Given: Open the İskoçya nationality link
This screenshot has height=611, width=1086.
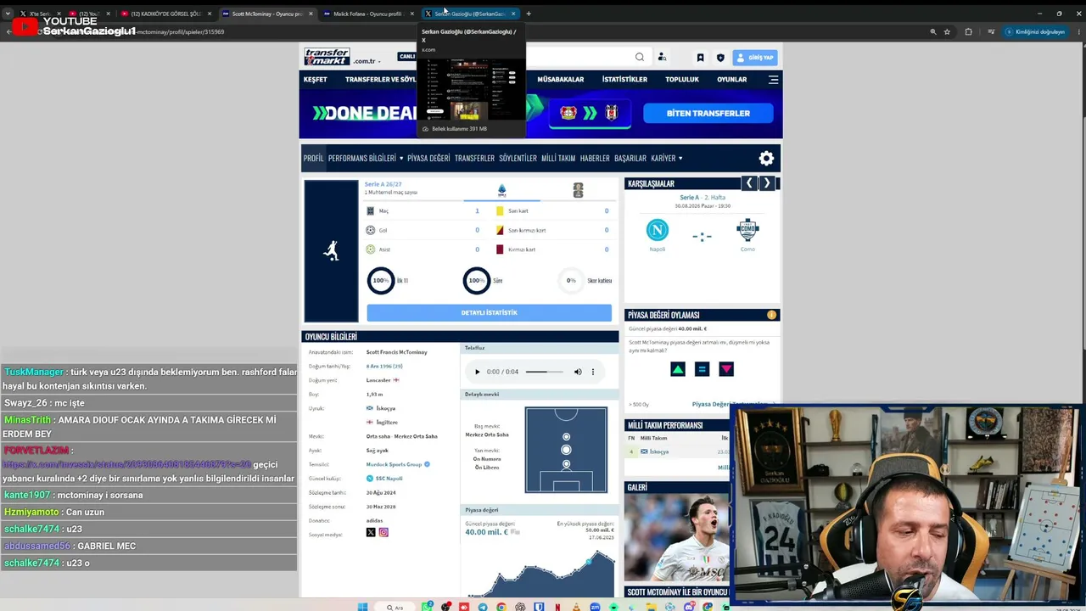Looking at the screenshot, I should 385,408.
